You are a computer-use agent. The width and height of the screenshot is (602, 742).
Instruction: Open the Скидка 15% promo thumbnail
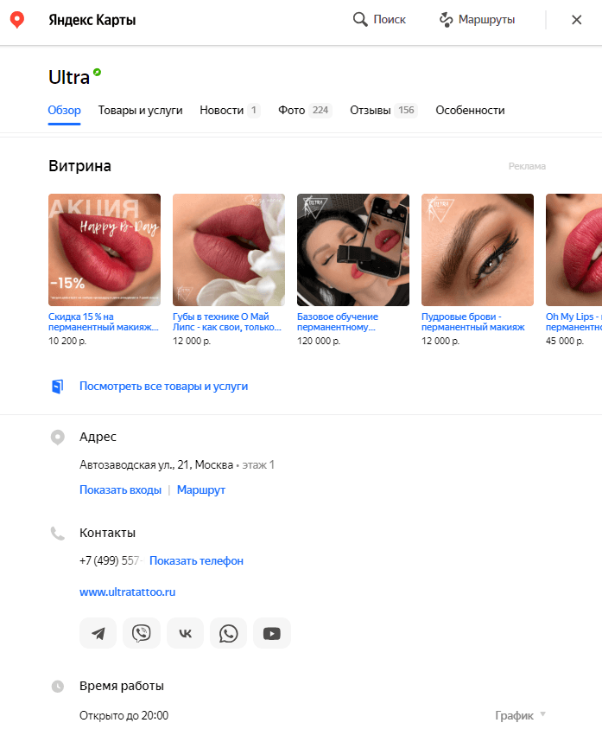(x=105, y=250)
